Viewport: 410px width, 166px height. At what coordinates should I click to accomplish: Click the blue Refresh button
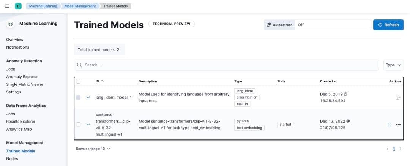coord(388,25)
